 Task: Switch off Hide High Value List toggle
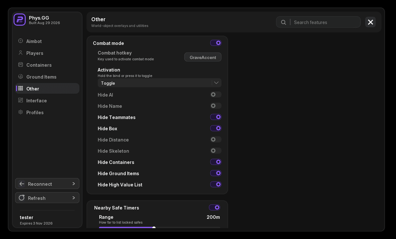point(216,184)
